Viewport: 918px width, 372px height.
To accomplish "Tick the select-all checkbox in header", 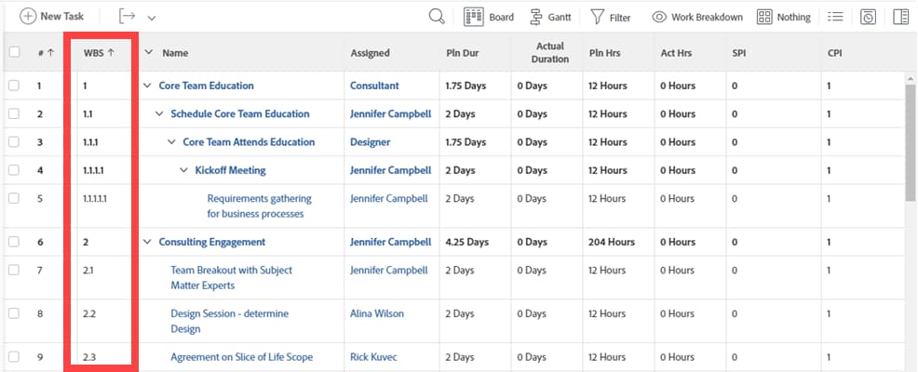I will point(14,53).
